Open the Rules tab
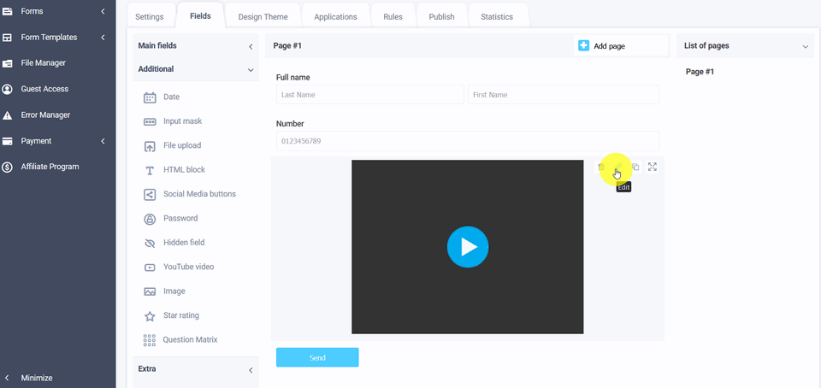This screenshot has width=821, height=388. [393, 16]
